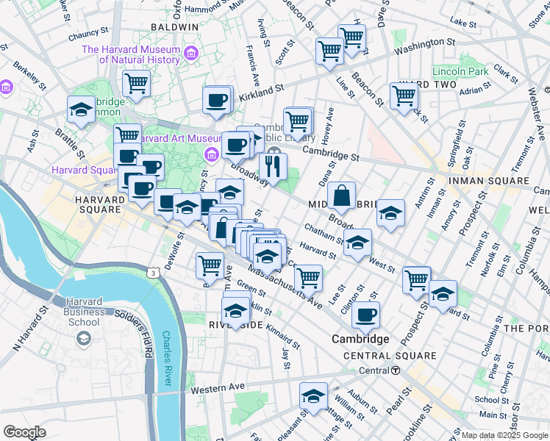550x441 pixels.
Task: Select the Kinnaird St label
Action: (282, 337)
